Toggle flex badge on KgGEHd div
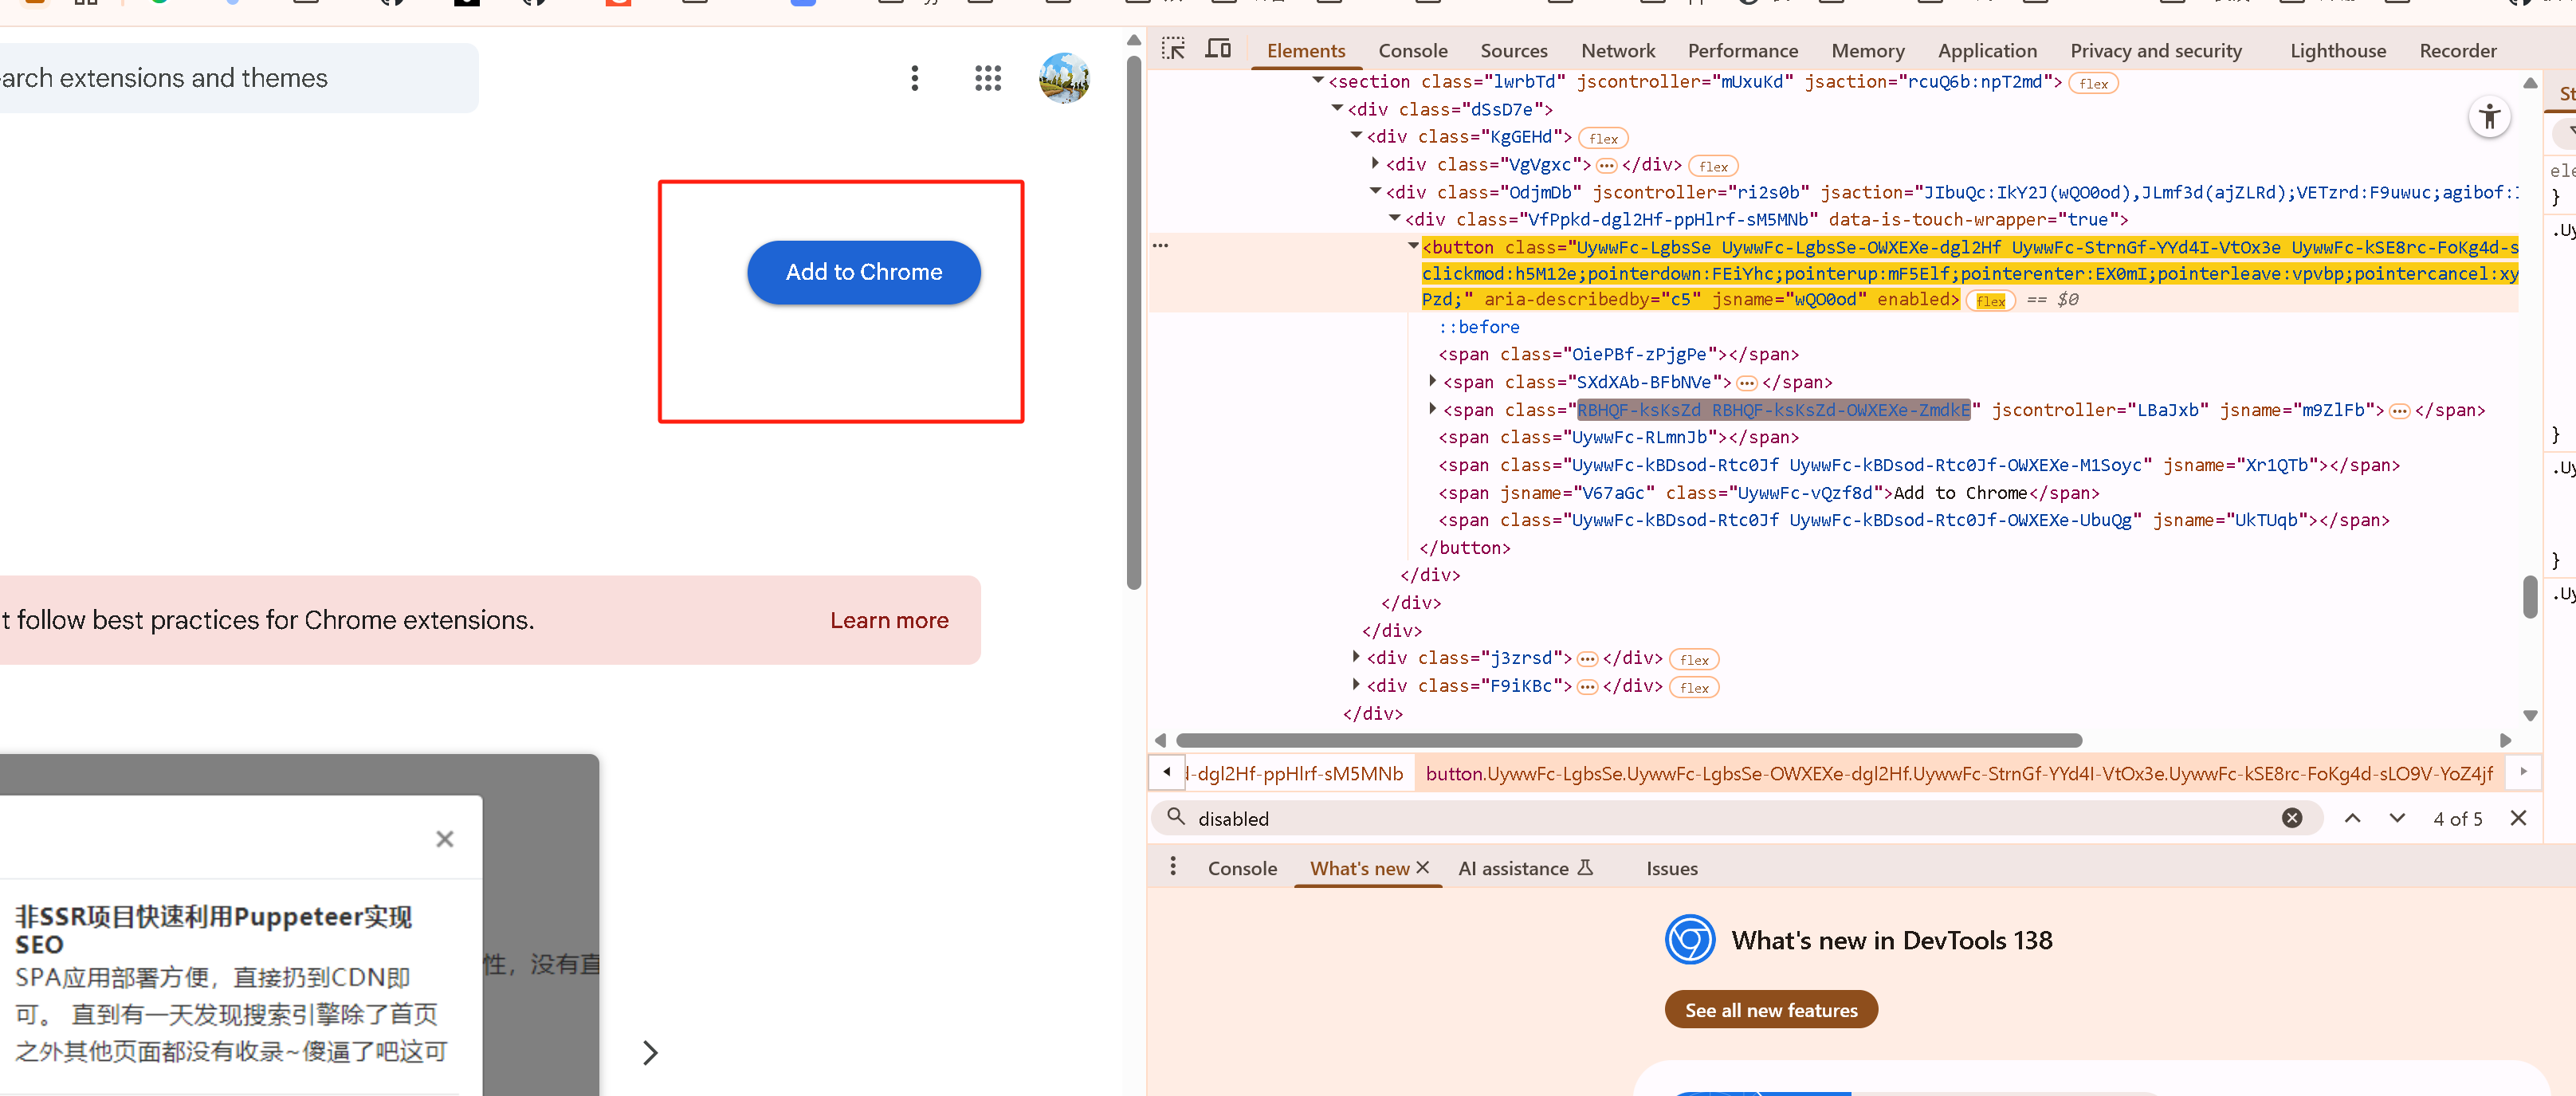Image resolution: width=2576 pixels, height=1096 pixels. coord(1603,139)
